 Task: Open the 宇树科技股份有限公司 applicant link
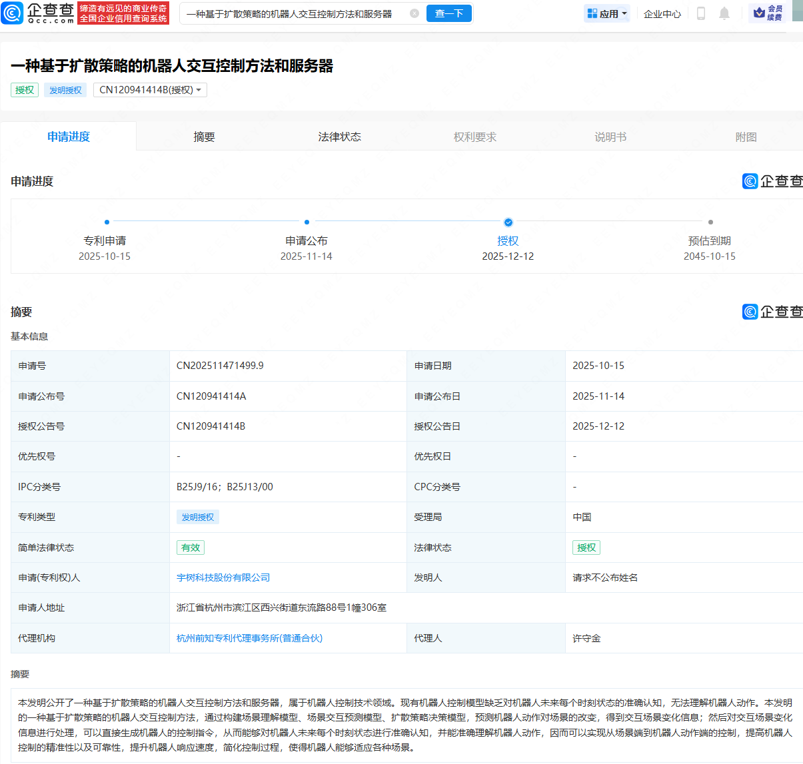coord(223,577)
